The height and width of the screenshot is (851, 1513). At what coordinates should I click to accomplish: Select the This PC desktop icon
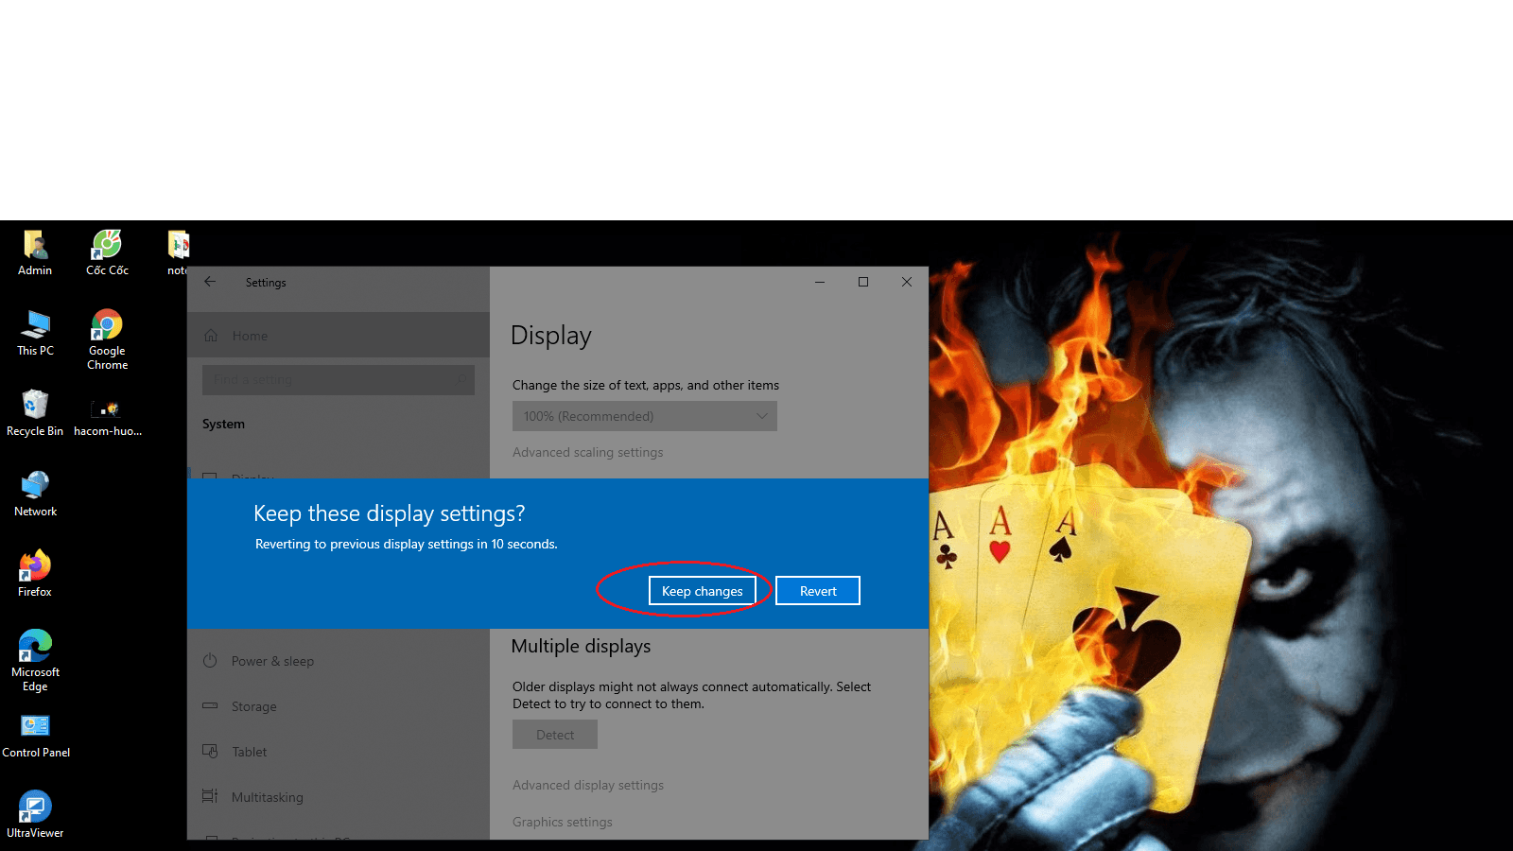(35, 327)
